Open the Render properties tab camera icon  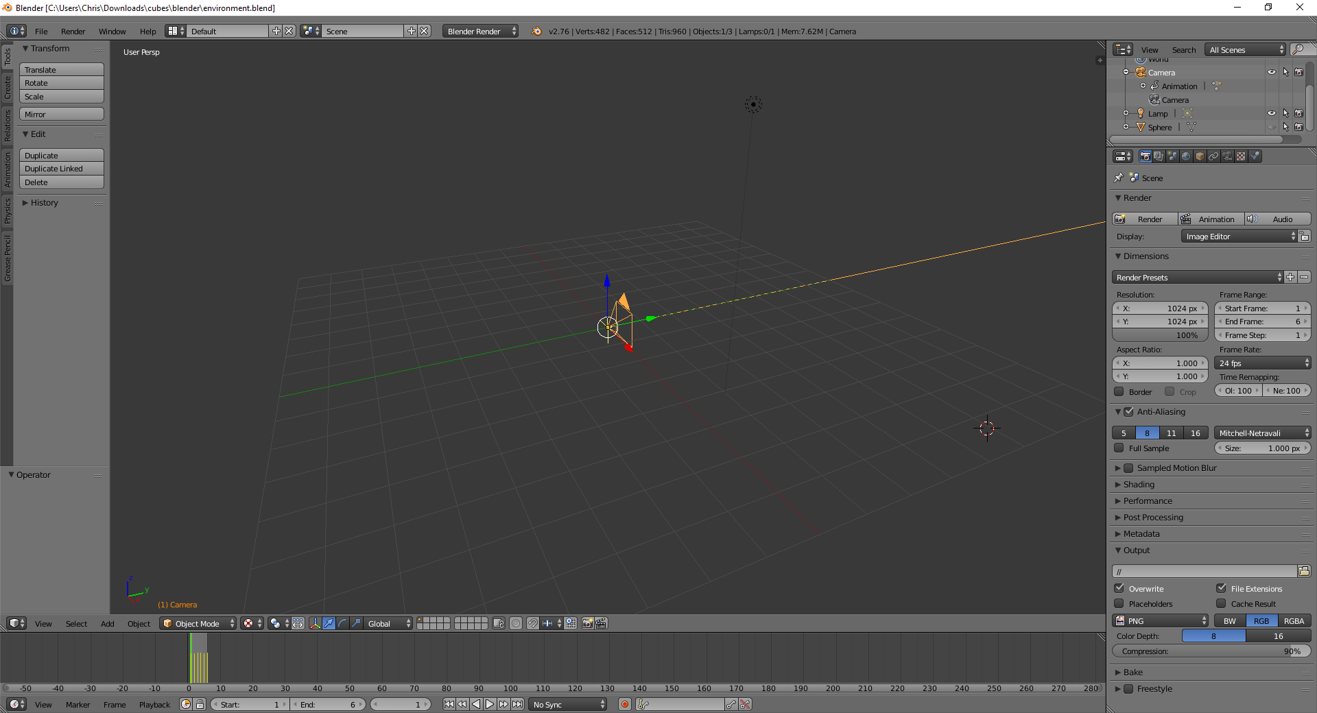(1145, 156)
